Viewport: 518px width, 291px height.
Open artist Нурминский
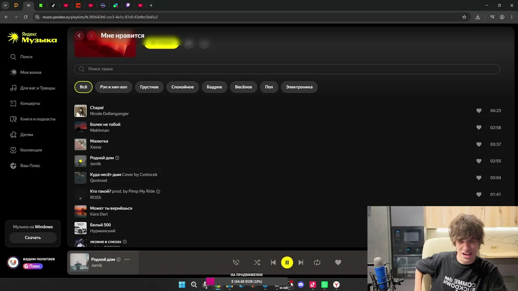pyautogui.click(x=102, y=231)
